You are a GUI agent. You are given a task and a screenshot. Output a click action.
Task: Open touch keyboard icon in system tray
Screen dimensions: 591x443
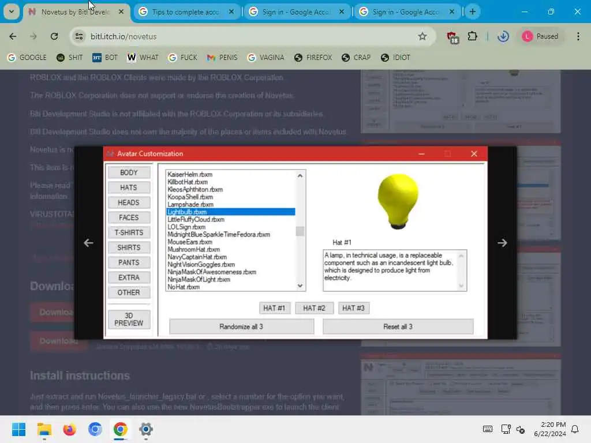487,429
